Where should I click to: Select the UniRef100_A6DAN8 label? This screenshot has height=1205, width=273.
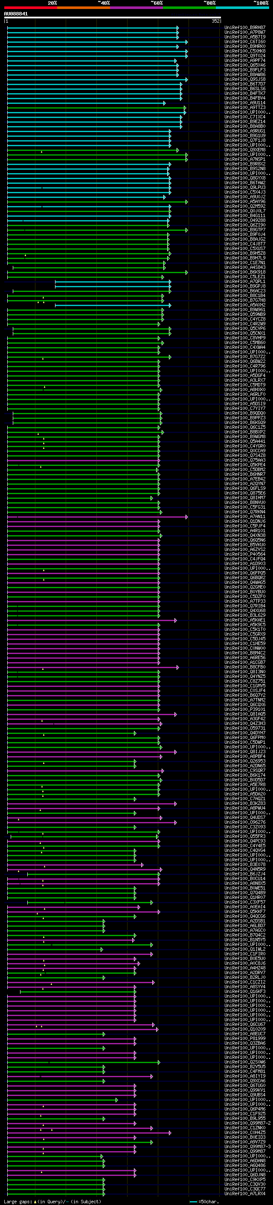point(245,1161)
